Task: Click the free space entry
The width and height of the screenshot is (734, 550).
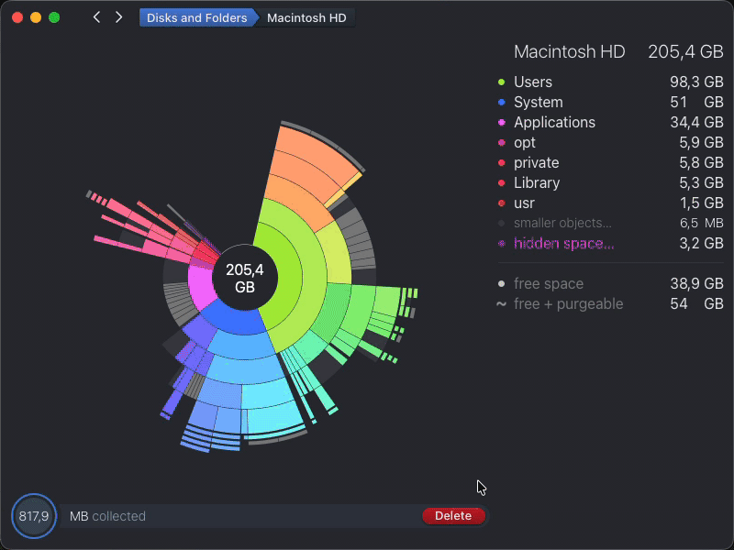Action: tap(610, 283)
